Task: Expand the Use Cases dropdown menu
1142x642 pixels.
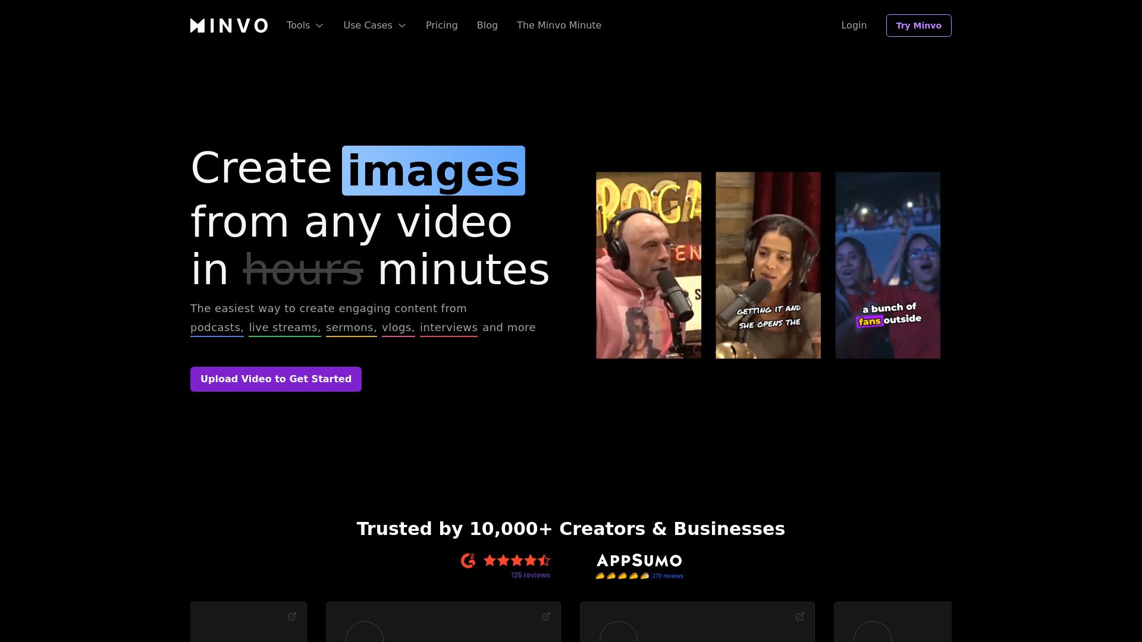Action: pos(374,26)
